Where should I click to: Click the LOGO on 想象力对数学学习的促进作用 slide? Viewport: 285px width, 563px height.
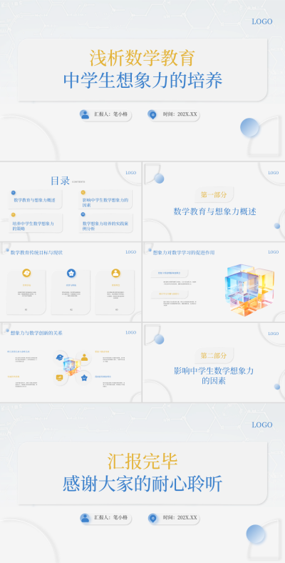273,252
